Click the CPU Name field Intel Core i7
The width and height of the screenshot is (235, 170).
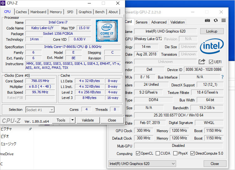click(58, 22)
